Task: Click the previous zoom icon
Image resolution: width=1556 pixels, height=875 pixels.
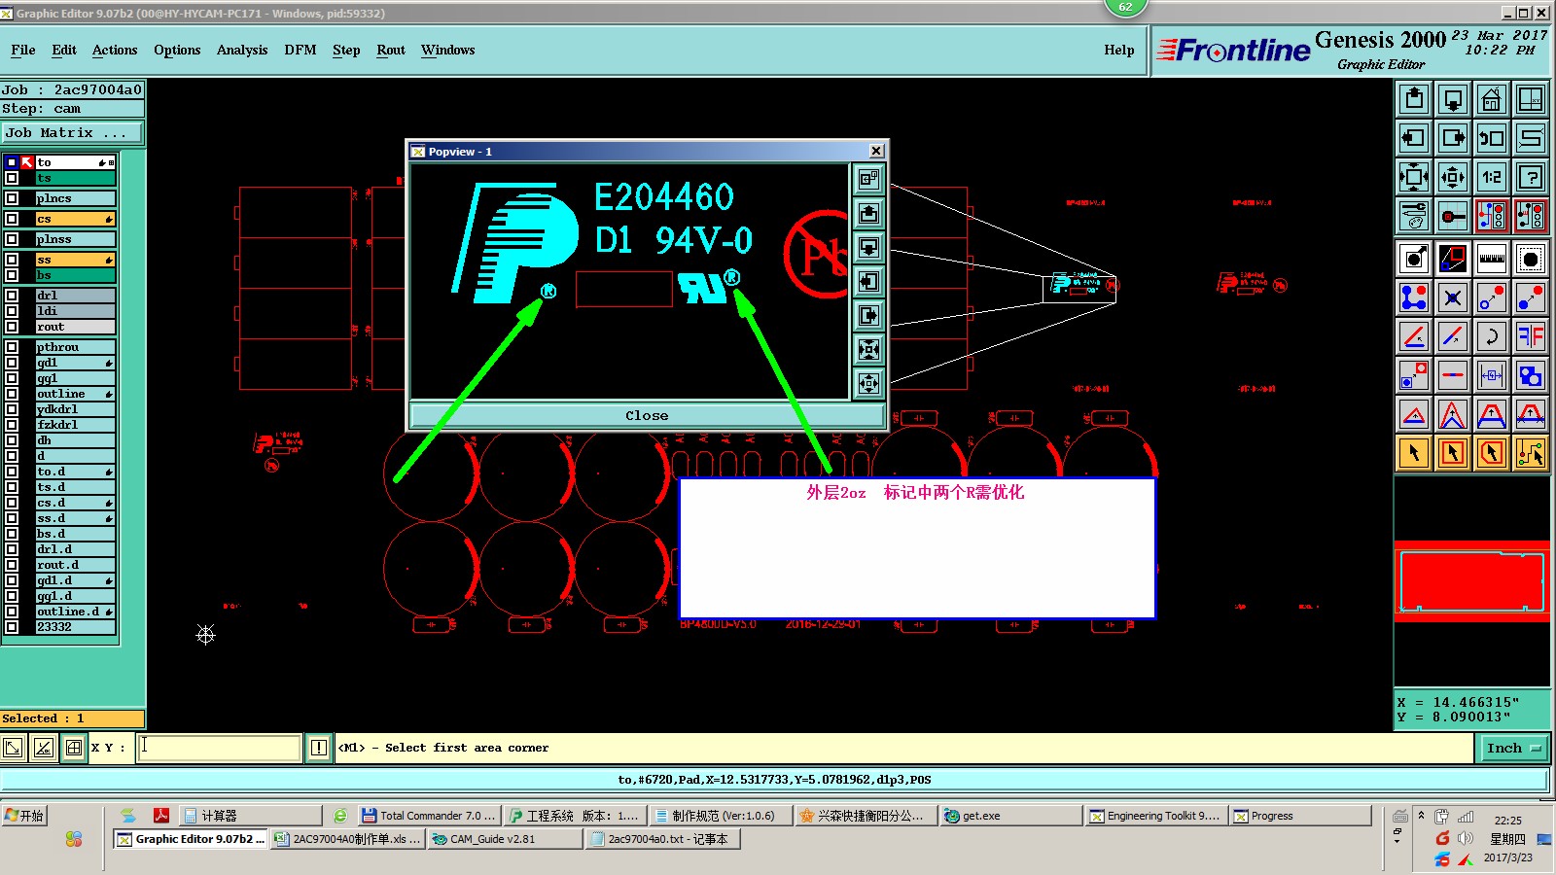Action: [1491, 138]
